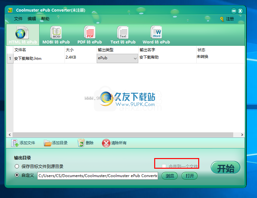Select the MOBI 转 ePub conversion mode
257x198 pixels.
pyautogui.click(x=56, y=35)
